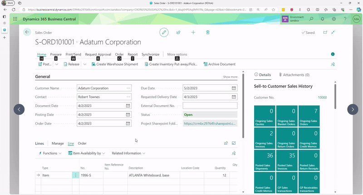Open the settings gear in header

point(334,19)
